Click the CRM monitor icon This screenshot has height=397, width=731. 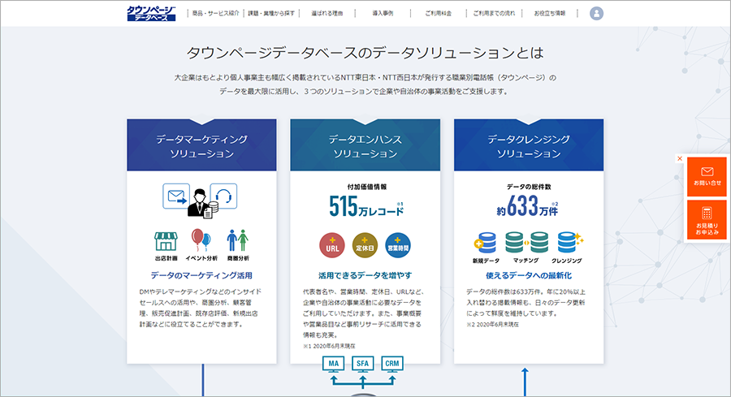point(392,365)
